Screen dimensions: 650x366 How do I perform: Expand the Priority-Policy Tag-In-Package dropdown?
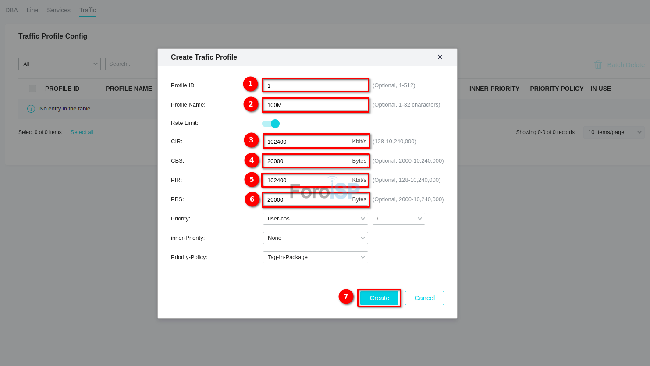coord(315,257)
